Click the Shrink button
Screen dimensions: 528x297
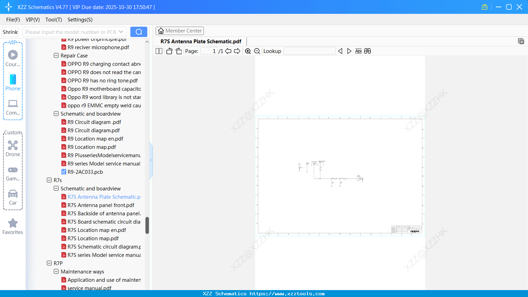10,32
